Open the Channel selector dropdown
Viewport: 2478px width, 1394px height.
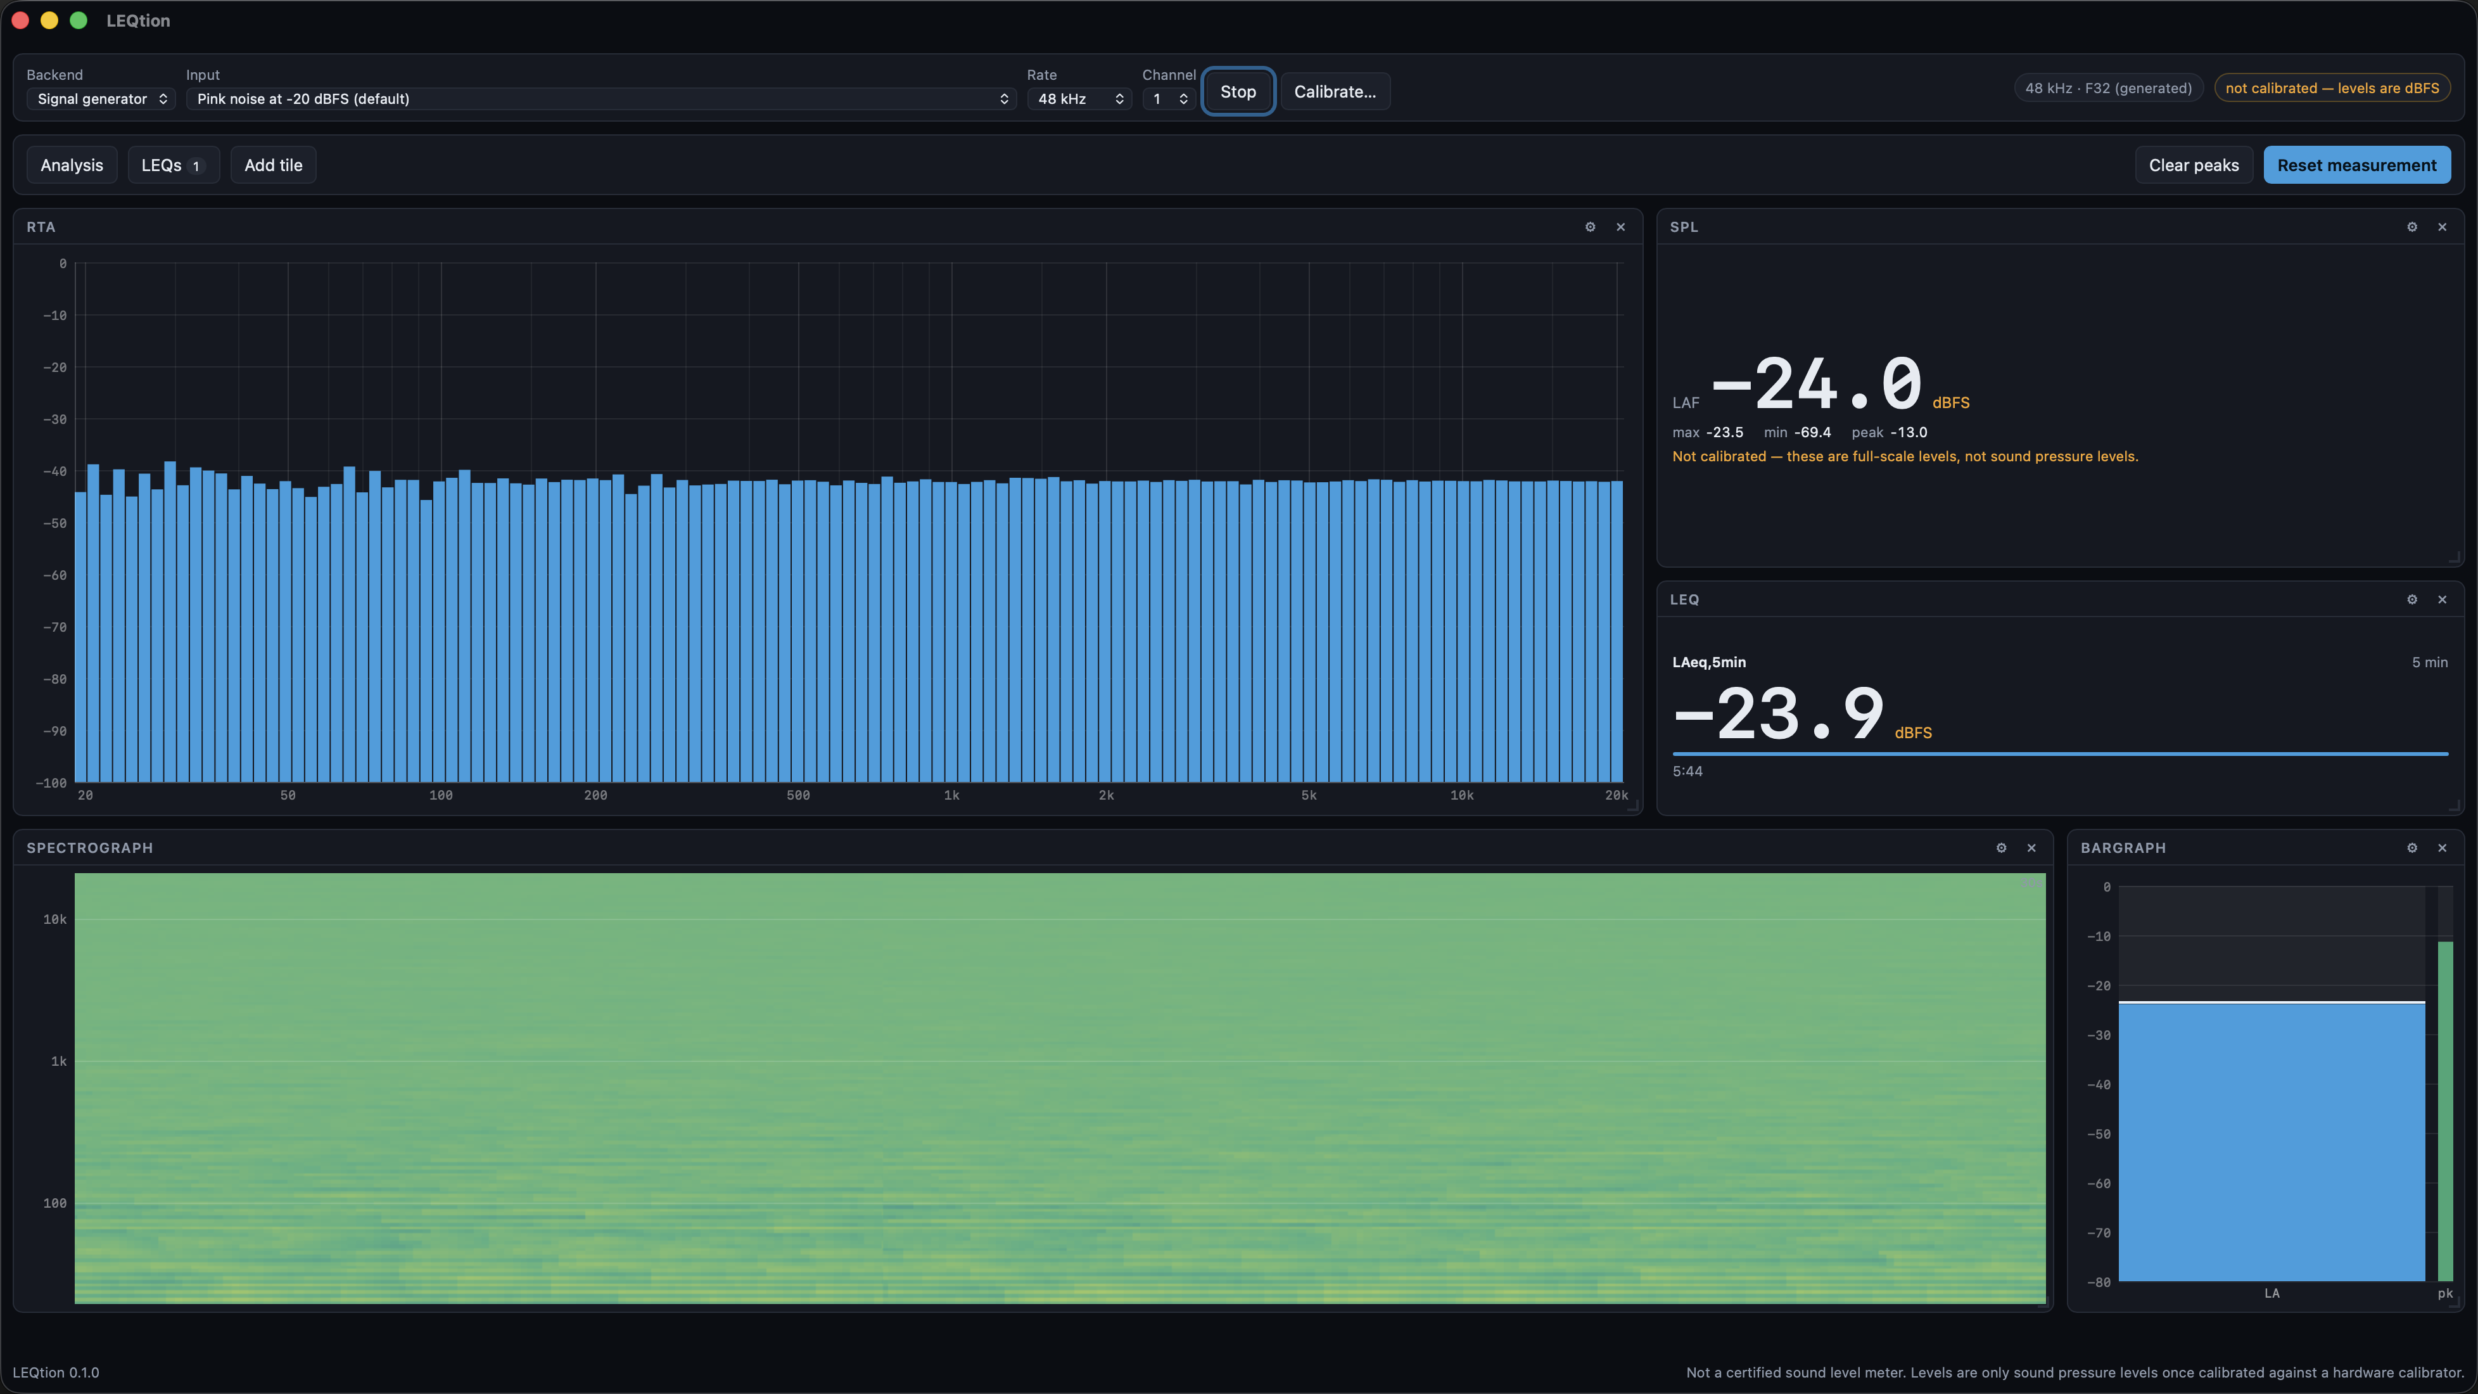coord(1169,99)
